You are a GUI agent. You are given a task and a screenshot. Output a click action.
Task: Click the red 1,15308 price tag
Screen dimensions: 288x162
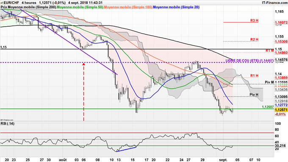point(281,42)
